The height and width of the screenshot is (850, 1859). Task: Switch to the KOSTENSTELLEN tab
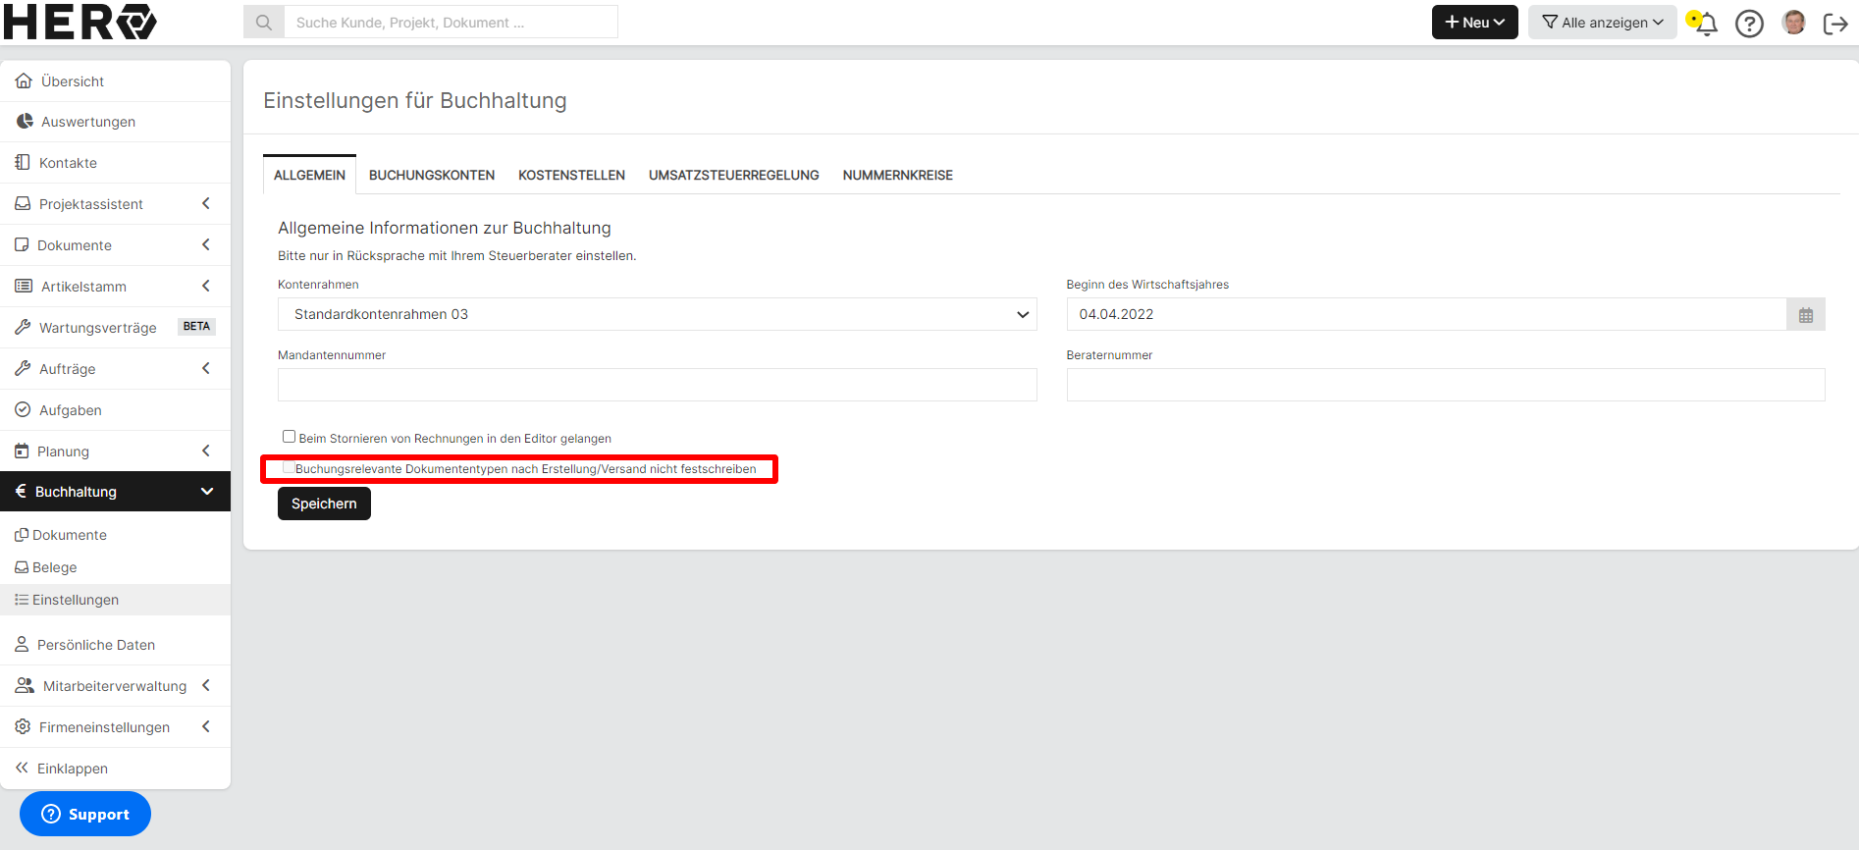[x=571, y=175]
